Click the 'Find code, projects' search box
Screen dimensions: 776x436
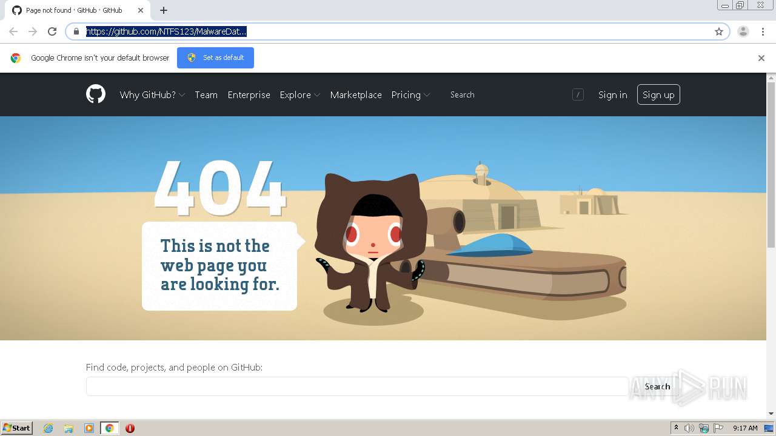click(357, 386)
